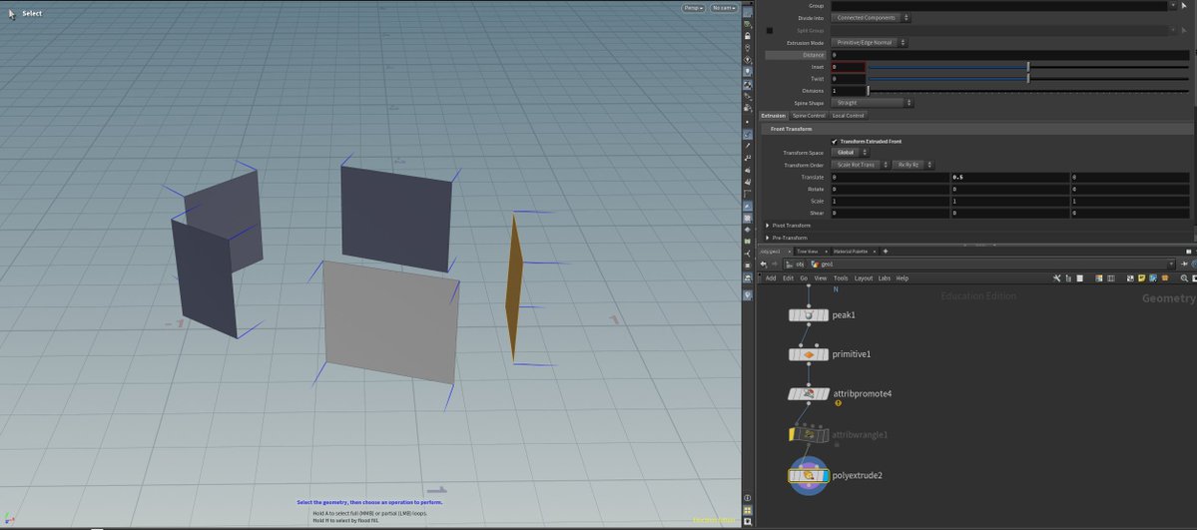Click the Translate Y field showing 0.5
Screen dimensions: 1197x530
(1009, 177)
